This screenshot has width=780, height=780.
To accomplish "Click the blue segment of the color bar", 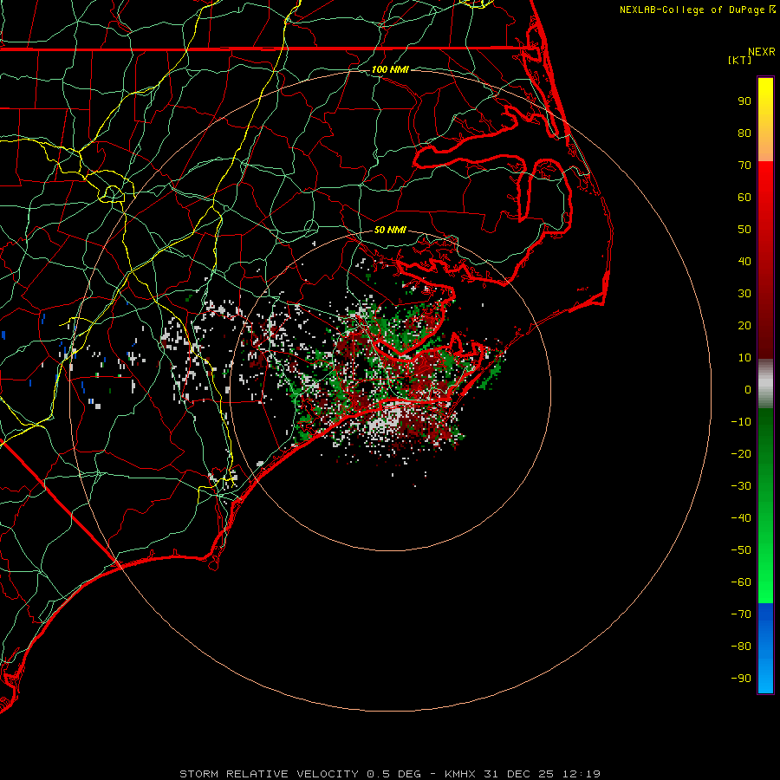I will tap(765, 648).
